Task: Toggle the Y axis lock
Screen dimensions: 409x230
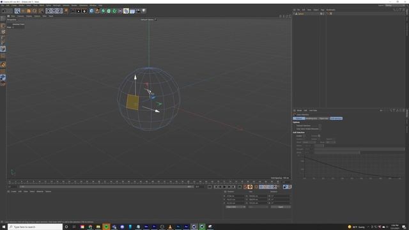Action: coord(54,11)
